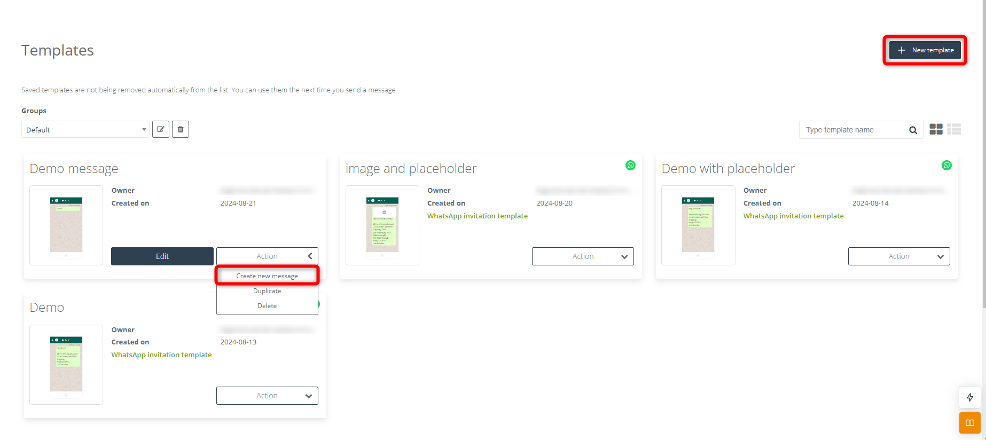
Task: Click the Templates page heading
Action: tap(58, 50)
